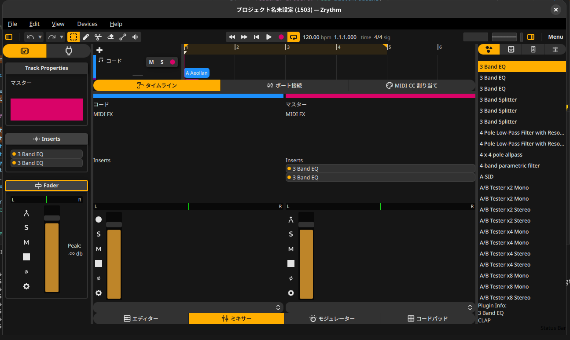Toggle Mute in the Fader panel
This screenshot has height=340, width=570.
(x=26, y=242)
